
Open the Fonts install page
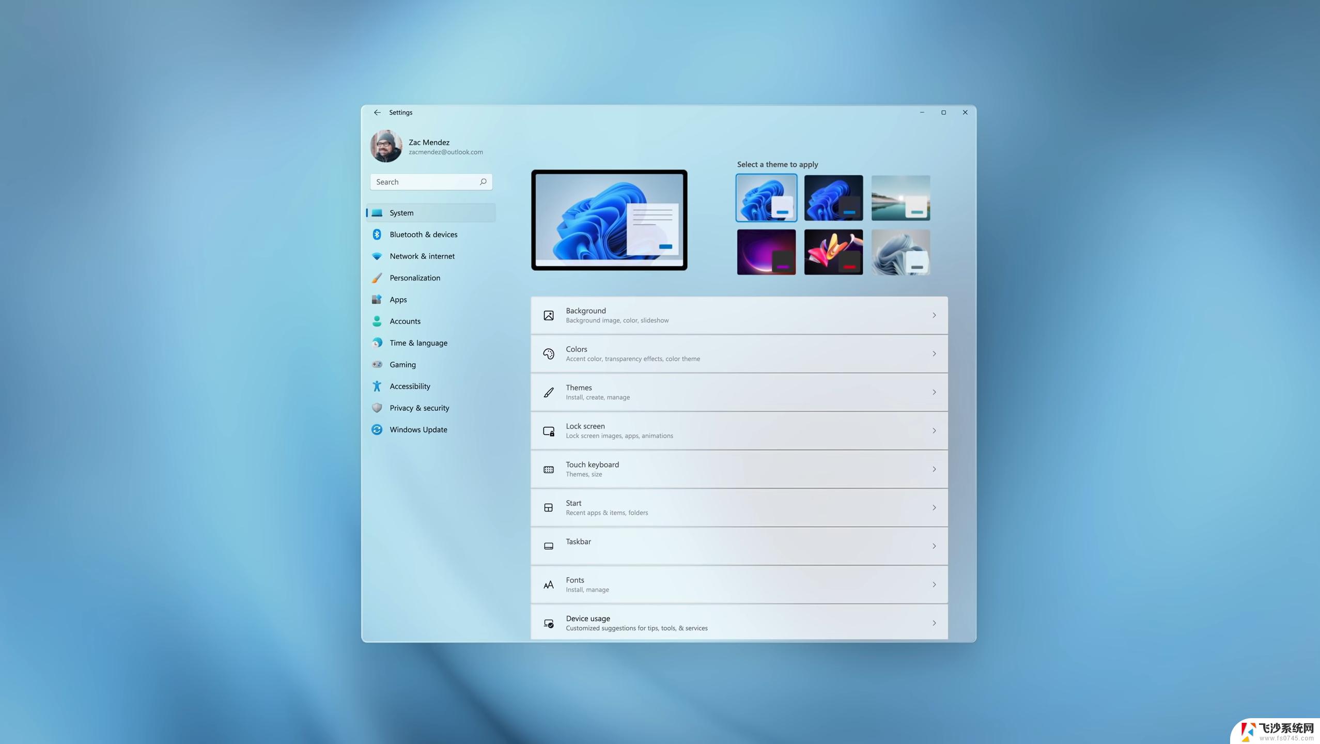[x=739, y=584]
